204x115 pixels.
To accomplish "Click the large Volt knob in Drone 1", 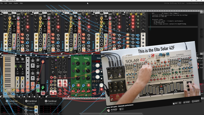I will [14, 16].
